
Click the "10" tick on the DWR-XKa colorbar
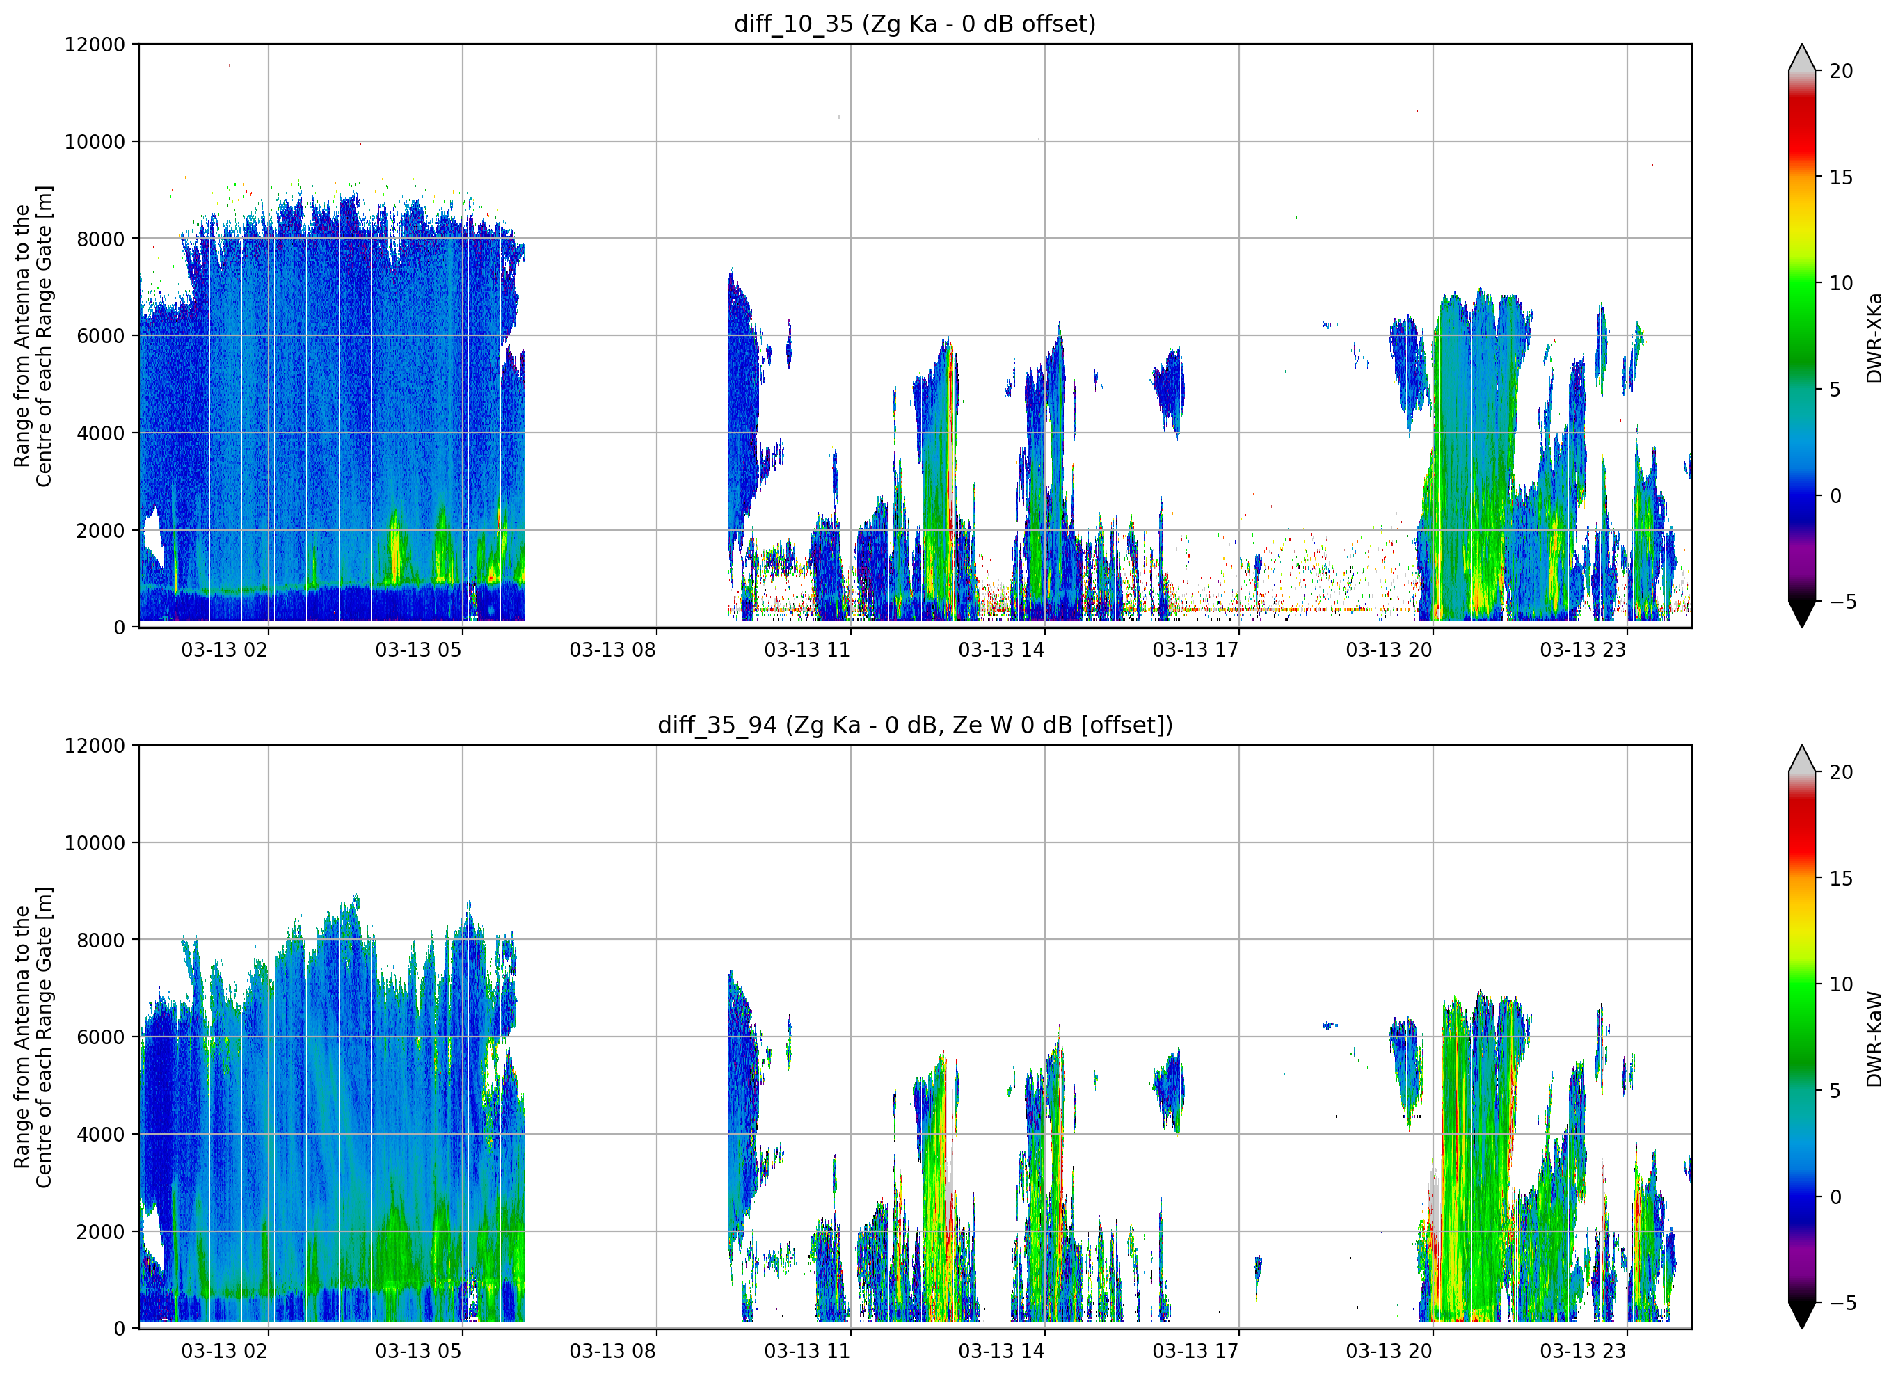click(x=1841, y=283)
